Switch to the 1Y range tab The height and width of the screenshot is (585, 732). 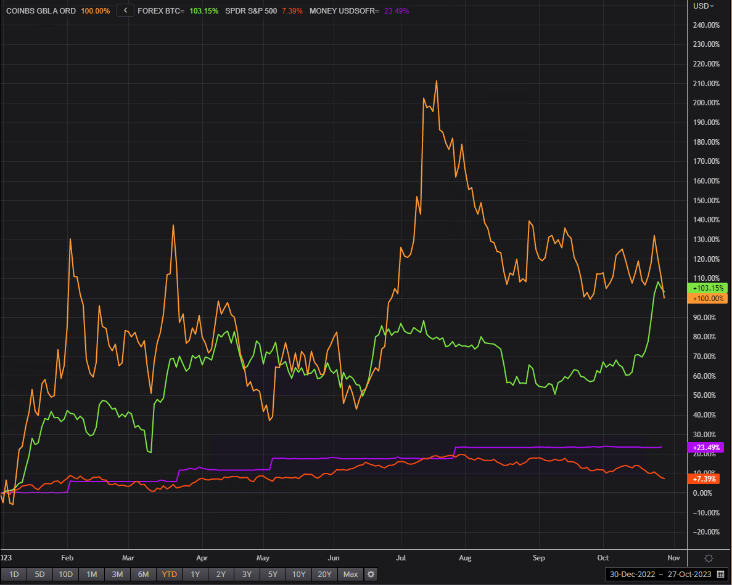(x=195, y=574)
